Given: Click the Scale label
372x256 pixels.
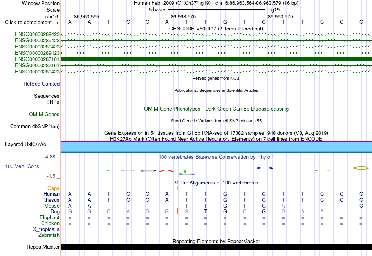Looking at the screenshot, I should pyautogui.click(x=53, y=10).
